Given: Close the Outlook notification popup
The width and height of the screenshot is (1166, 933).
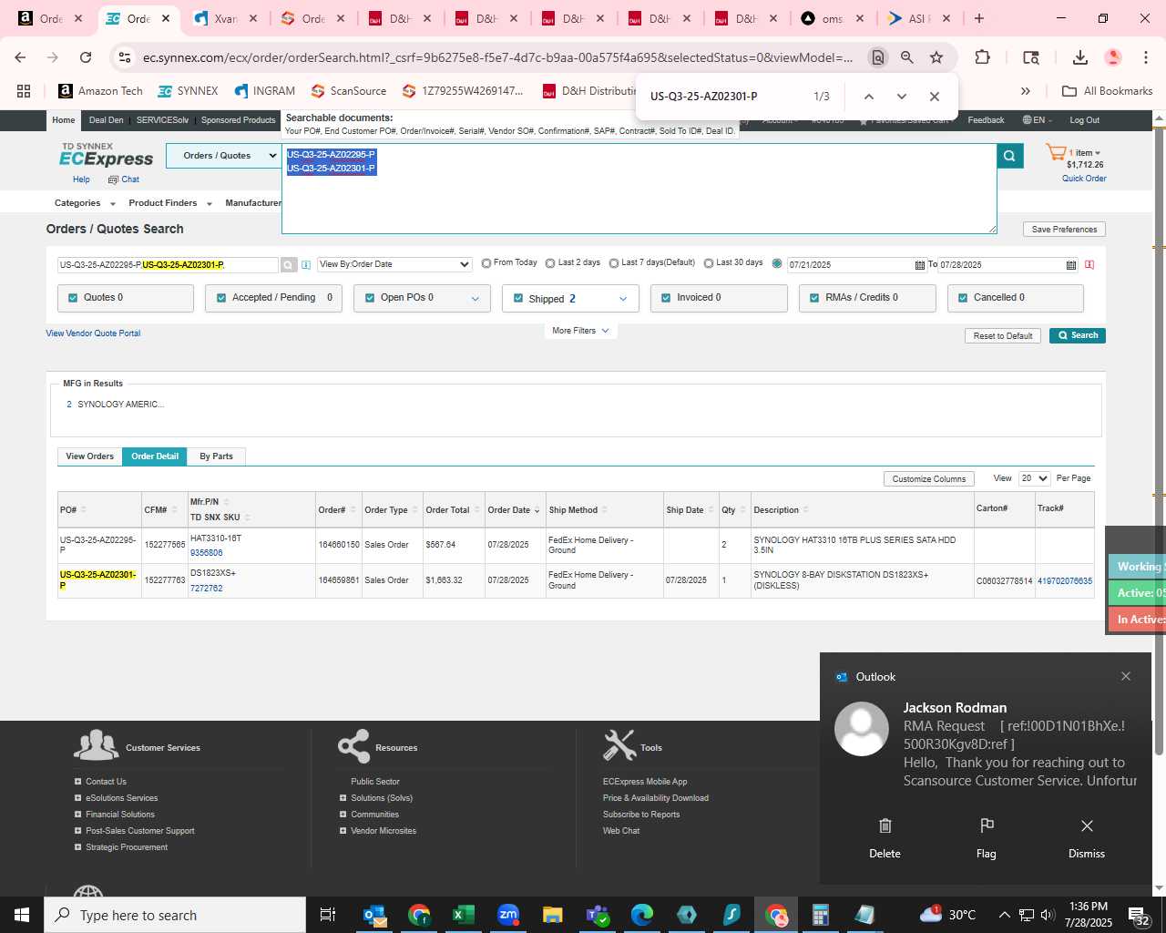Looking at the screenshot, I should coord(1126,676).
